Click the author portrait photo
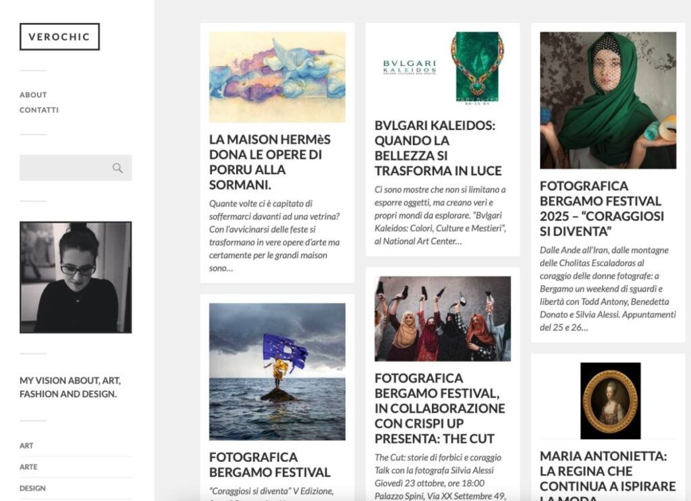The width and height of the screenshot is (691, 501). point(76,277)
